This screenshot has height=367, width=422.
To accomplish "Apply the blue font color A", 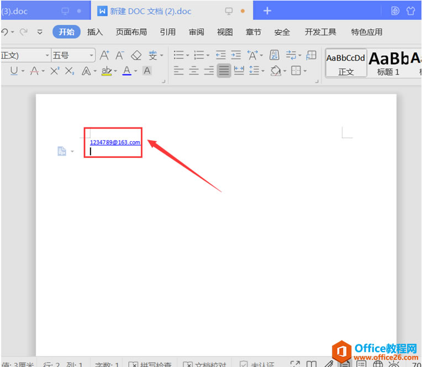I will click(x=126, y=71).
